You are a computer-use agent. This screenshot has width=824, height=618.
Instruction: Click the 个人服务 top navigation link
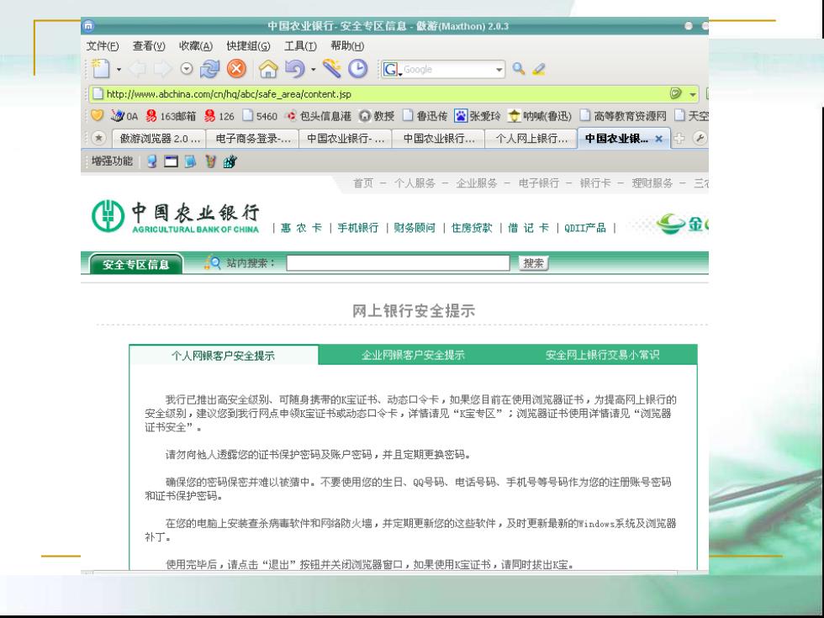coord(415,183)
